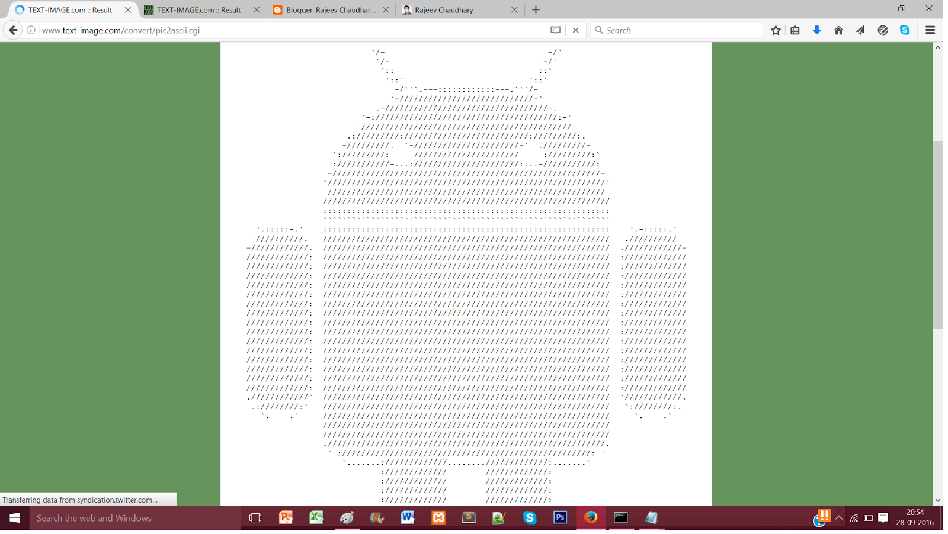This screenshot has width=948, height=534.
Task: Launch Excel from the taskbar
Action: tap(316, 518)
